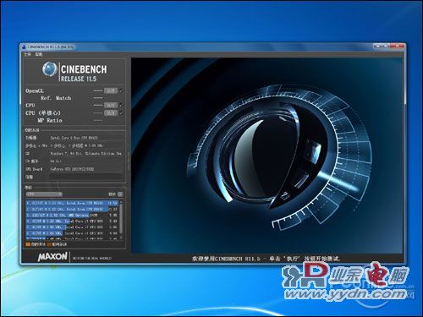Click the 信息 info text field
The width and height of the screenshot is (423, 317).
pos(85,177)
